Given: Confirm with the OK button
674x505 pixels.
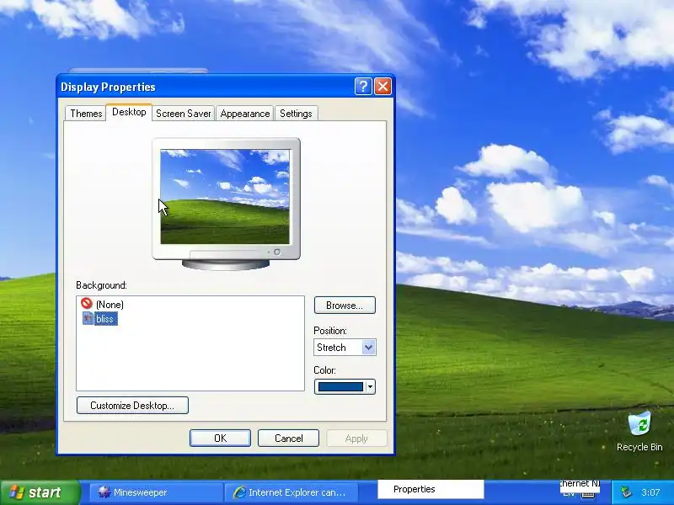Looking at the screenshot, I should pos(220,438).
